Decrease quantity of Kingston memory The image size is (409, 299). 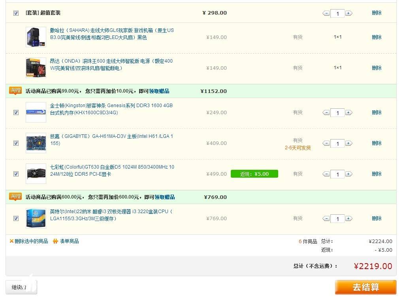click(326, 113)
